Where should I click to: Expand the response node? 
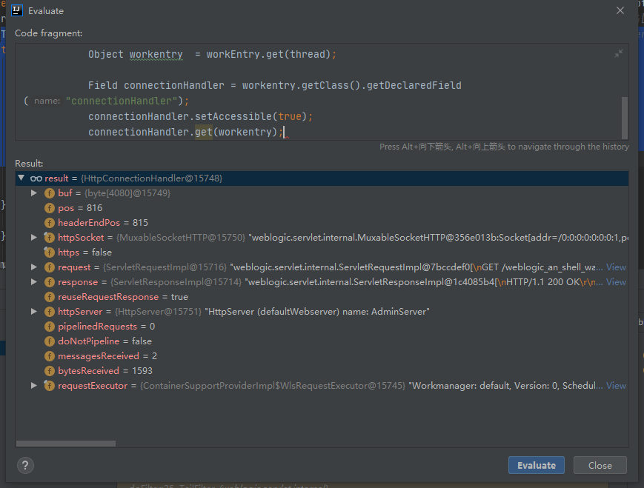pos(34,282)
